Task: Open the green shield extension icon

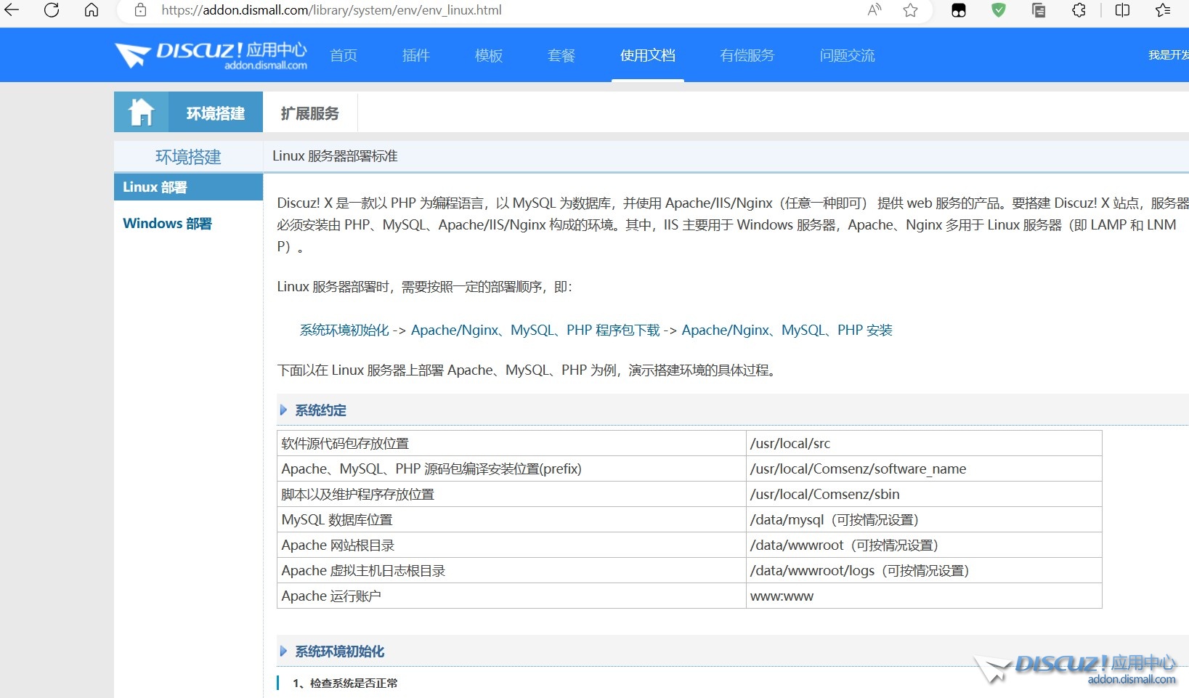Action: pos(999,10)
